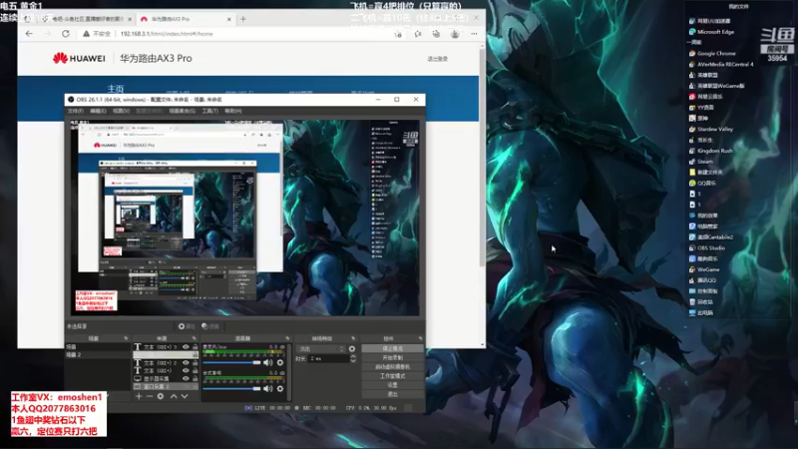The width and height of the screenshot is (798, 449).
Task: Open OBS 工具(T) menu
Action: [210, 111]
